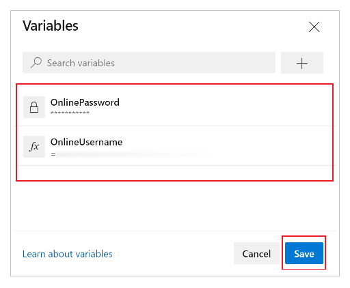This screenshot has height=288, width=350.
Task: Click the empty row below OnlineUsername
Action: point(174,173)
